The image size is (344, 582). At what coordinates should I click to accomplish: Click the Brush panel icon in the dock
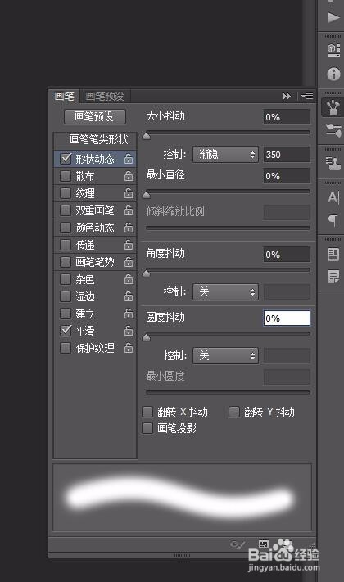point(333,107)
